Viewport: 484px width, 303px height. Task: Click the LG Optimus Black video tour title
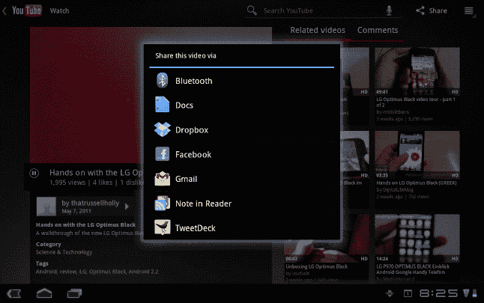416,102
